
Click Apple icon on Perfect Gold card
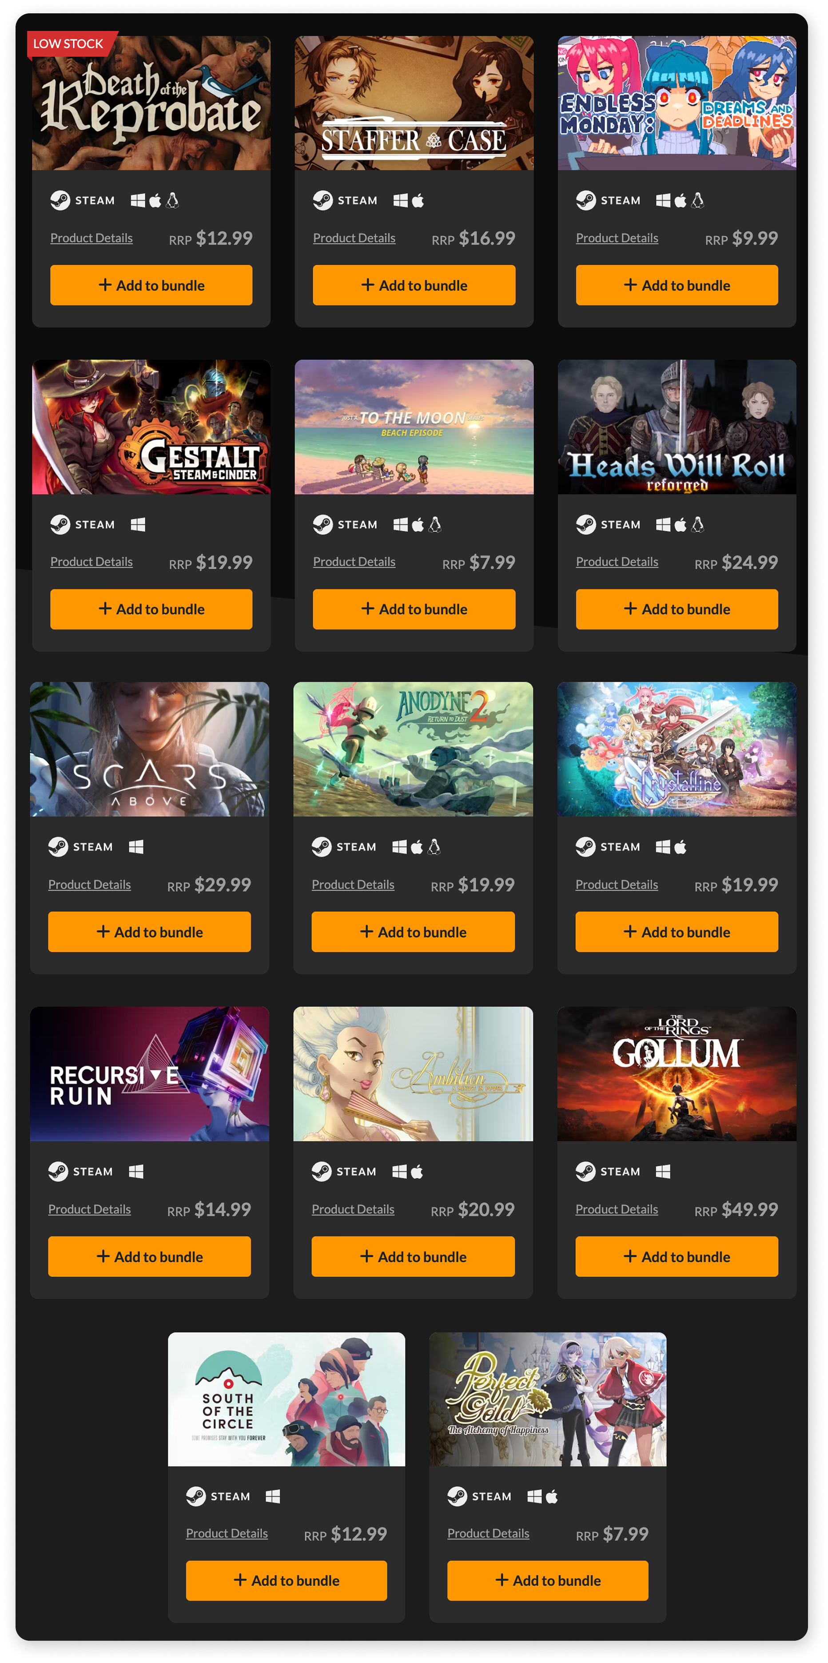click(552, 1496)
